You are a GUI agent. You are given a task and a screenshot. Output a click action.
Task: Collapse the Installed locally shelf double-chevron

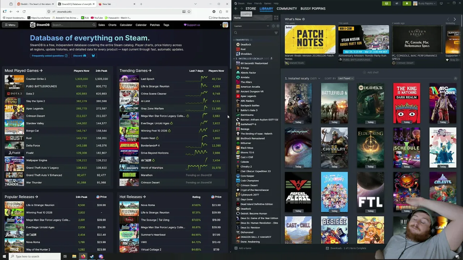[455, 78]
